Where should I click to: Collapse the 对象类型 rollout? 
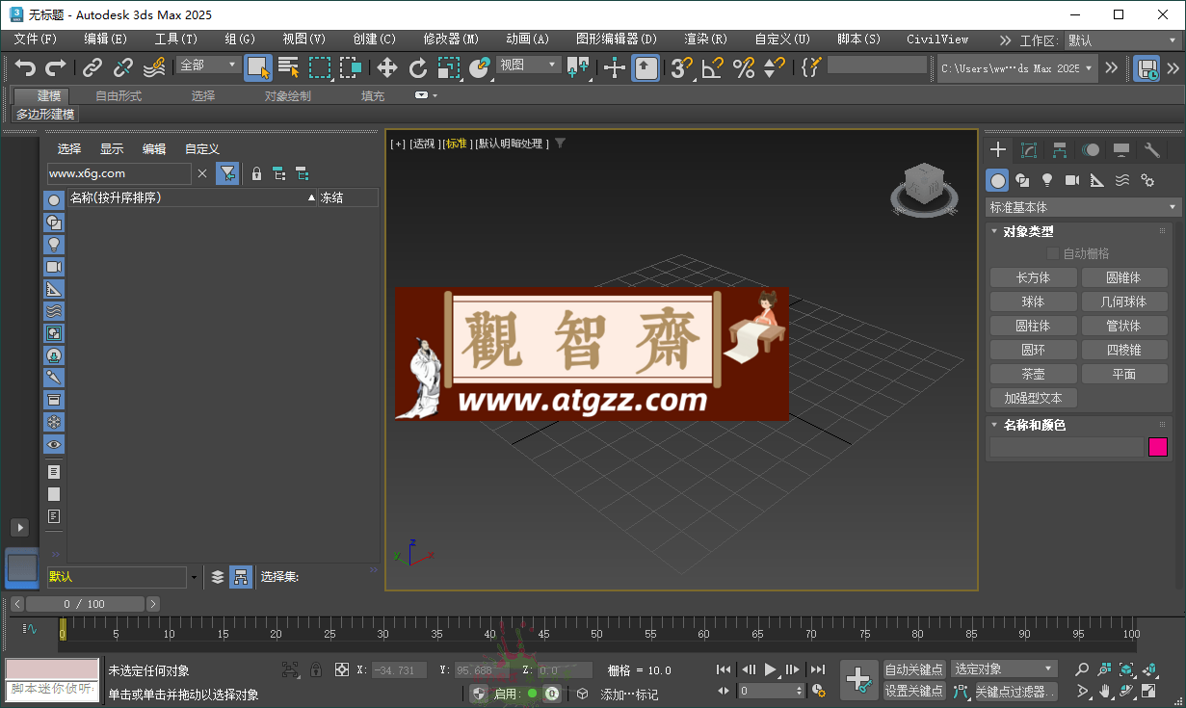[x=1028, y=231]
